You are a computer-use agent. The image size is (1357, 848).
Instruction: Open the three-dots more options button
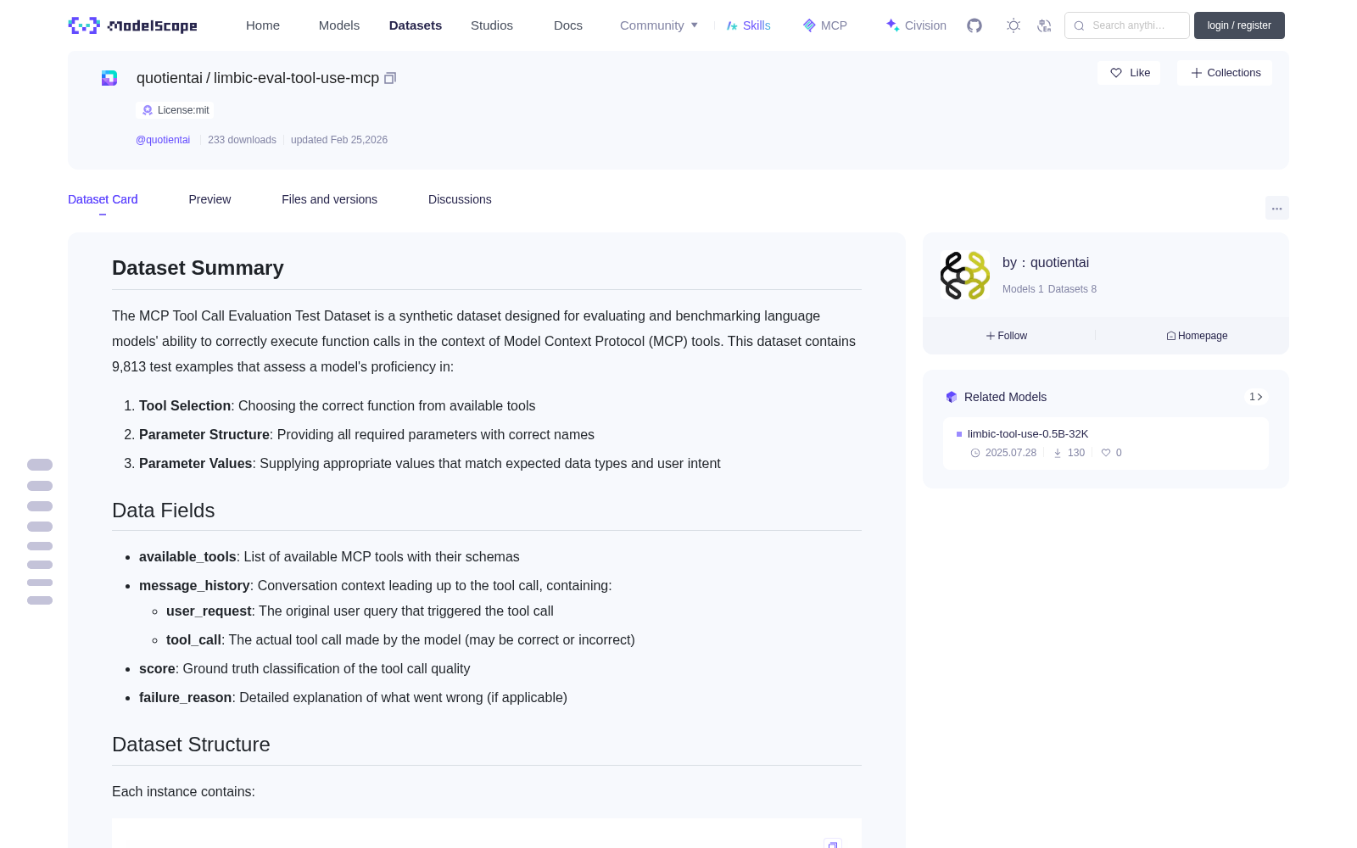pos(1276,208)
